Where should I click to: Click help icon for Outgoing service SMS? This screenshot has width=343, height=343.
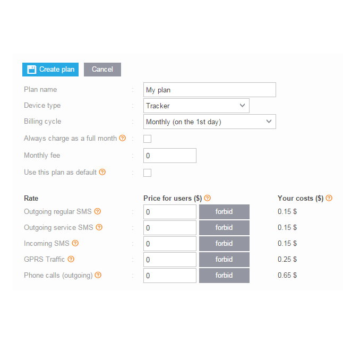point(99,227)
